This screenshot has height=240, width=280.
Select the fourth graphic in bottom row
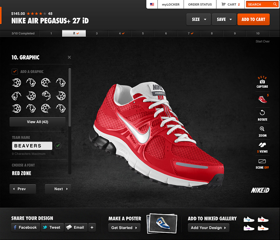[x=61, y=108]
